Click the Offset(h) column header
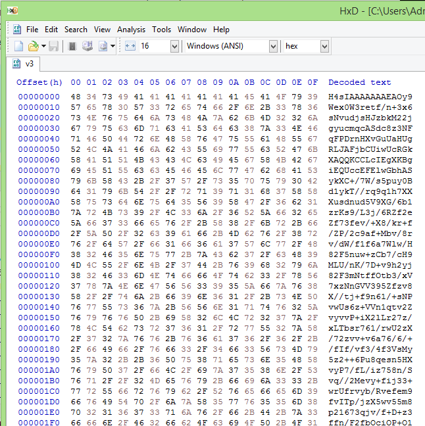Image resolution: width=425 pixels, height=426 pixels. [x=39, y=82]
